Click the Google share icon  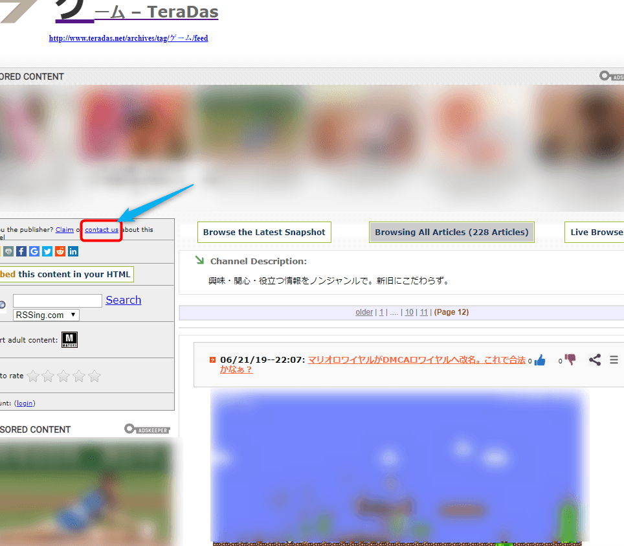(34, 251)
